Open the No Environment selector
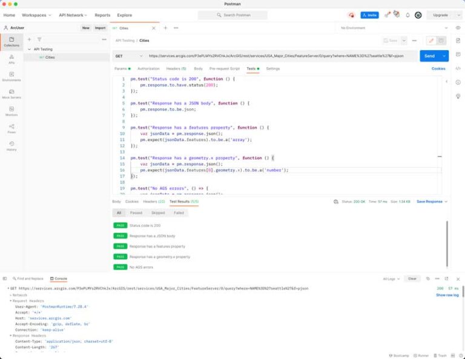Image resolution: width=465 pixels, height=359 pixels. [x=394, y=28]
